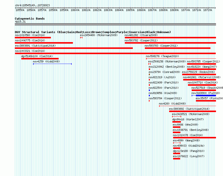Click dgv5148n100 (Coe2014) label
This screenshot has width=223, height=176.
pyautogui.click(x=37, y=56)
